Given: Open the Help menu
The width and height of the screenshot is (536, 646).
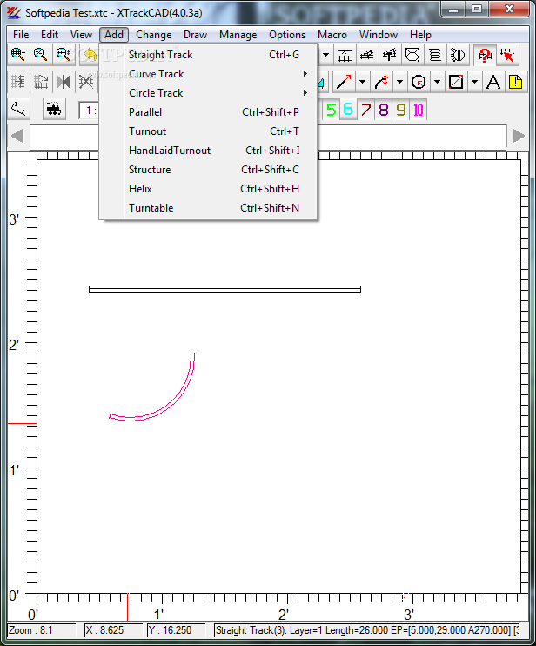Looking at the screenshot, I should pos(420,35).
